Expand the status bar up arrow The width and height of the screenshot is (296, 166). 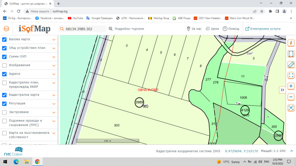(x=292, y=151)
